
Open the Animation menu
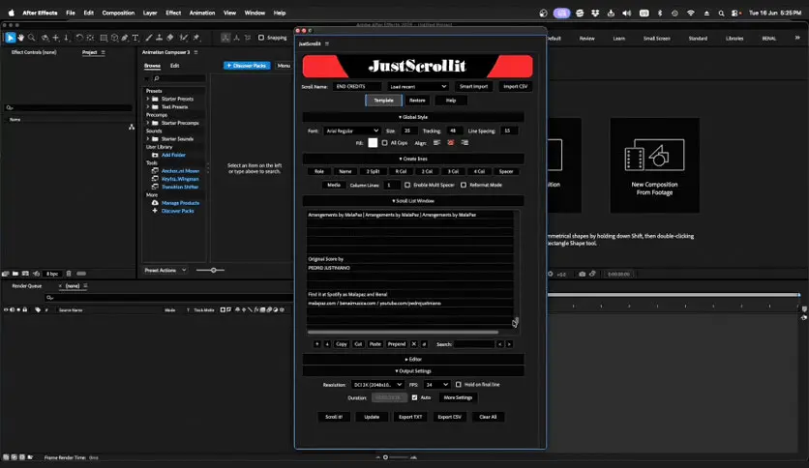(202, 13)
